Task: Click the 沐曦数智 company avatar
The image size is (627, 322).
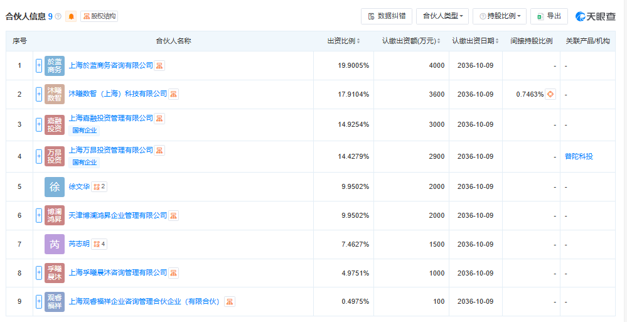Action: tap(55, 94)
